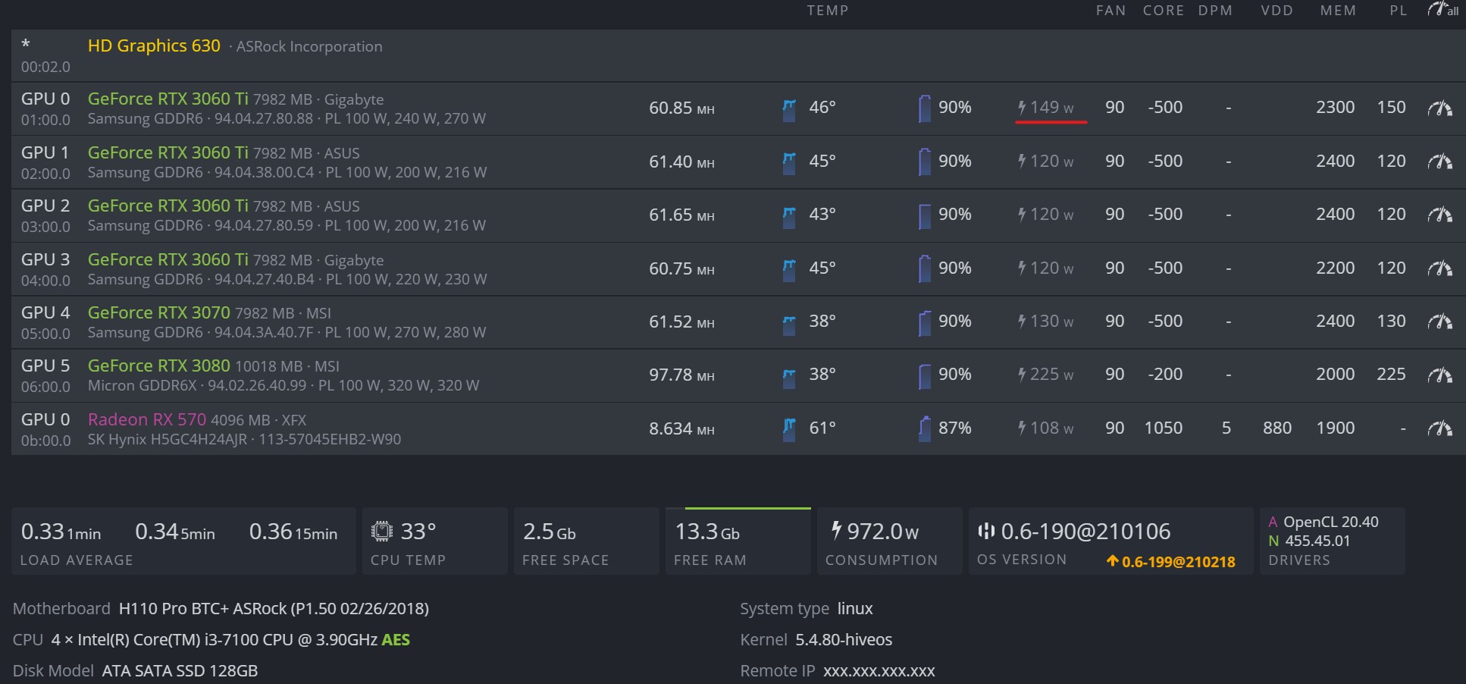
Task: Click temperature icon for GPU 1 ASUS
Action: pyautogui.click(x=789, y=162)
